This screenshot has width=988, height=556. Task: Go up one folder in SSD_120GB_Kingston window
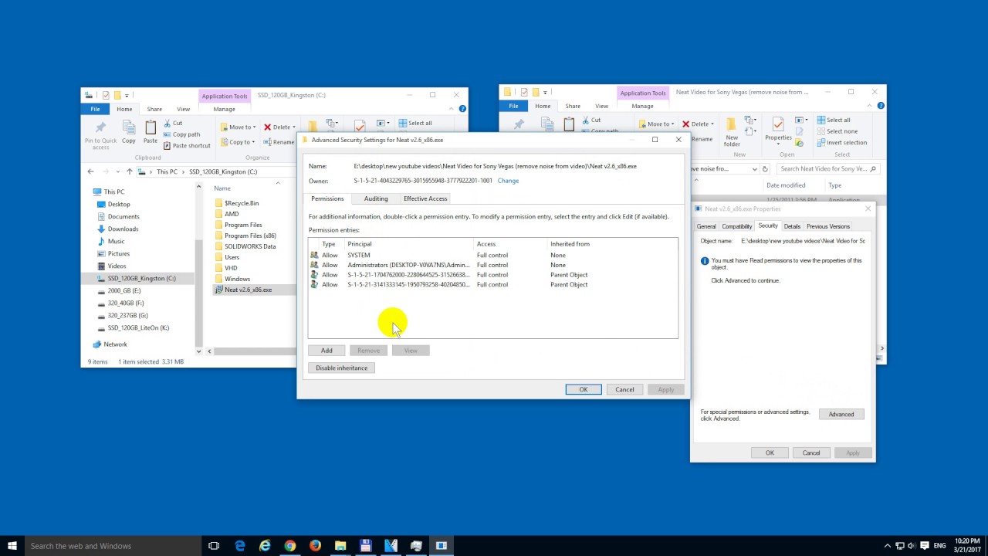(x=129, y=171)
